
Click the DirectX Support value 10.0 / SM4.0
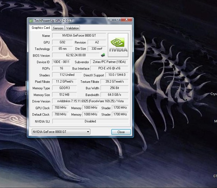click(117, 75)
